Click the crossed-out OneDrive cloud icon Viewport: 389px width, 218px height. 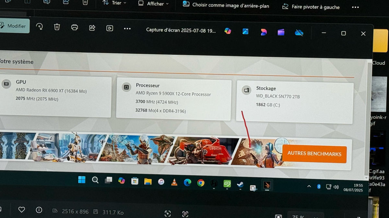pyautogui.click(x=299, y=33)
